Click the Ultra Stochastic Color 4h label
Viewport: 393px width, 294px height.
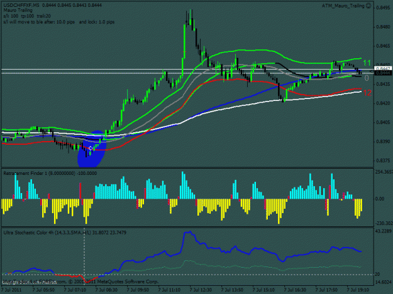pyautogui.click(x=65, y=233)
